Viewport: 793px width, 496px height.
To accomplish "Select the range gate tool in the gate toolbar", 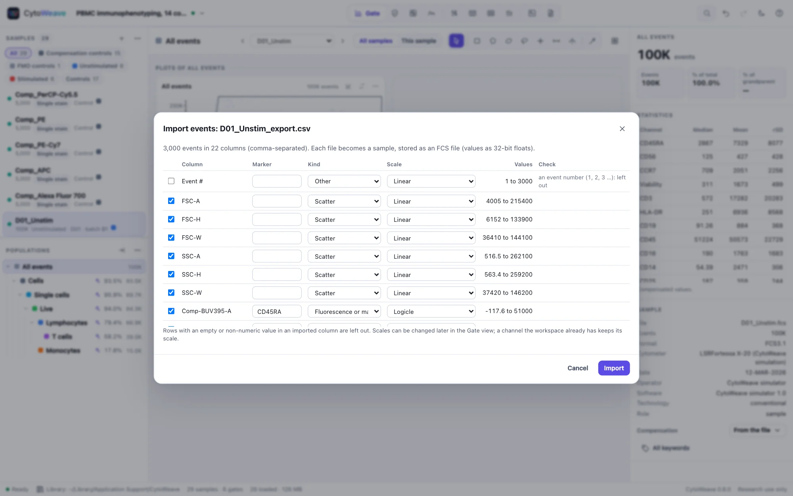I will (556, 41).
